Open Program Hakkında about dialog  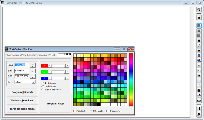tap(22, 92)
